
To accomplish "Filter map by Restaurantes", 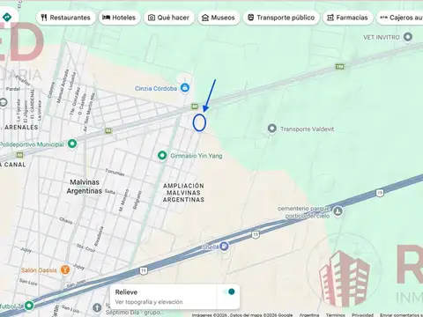I will pos(66,18).
